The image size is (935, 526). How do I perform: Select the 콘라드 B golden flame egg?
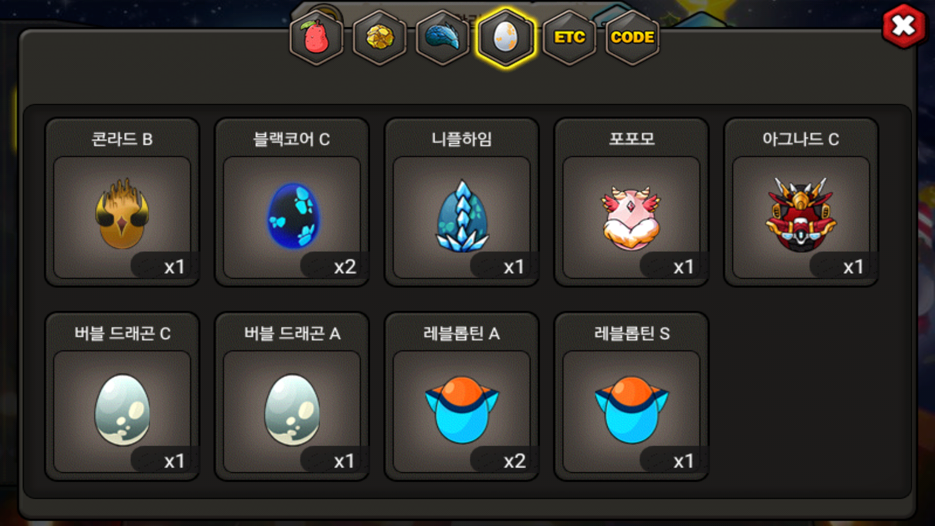pyautogui.click(x=122, y=214)
